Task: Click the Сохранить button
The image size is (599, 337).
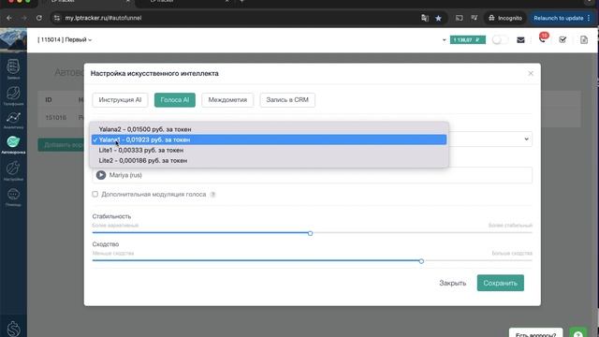Action: 500,283
